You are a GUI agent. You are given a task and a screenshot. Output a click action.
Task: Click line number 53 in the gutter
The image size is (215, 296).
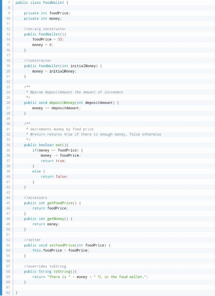click(8, 245)
